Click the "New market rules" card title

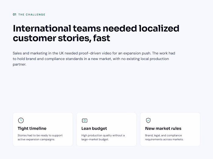pyautogui.click(x=163, y=128)
